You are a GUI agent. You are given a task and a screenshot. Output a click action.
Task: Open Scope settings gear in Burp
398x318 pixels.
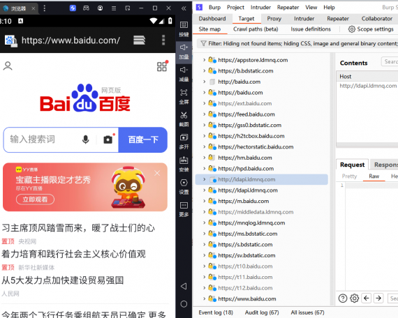click(351, 29)
